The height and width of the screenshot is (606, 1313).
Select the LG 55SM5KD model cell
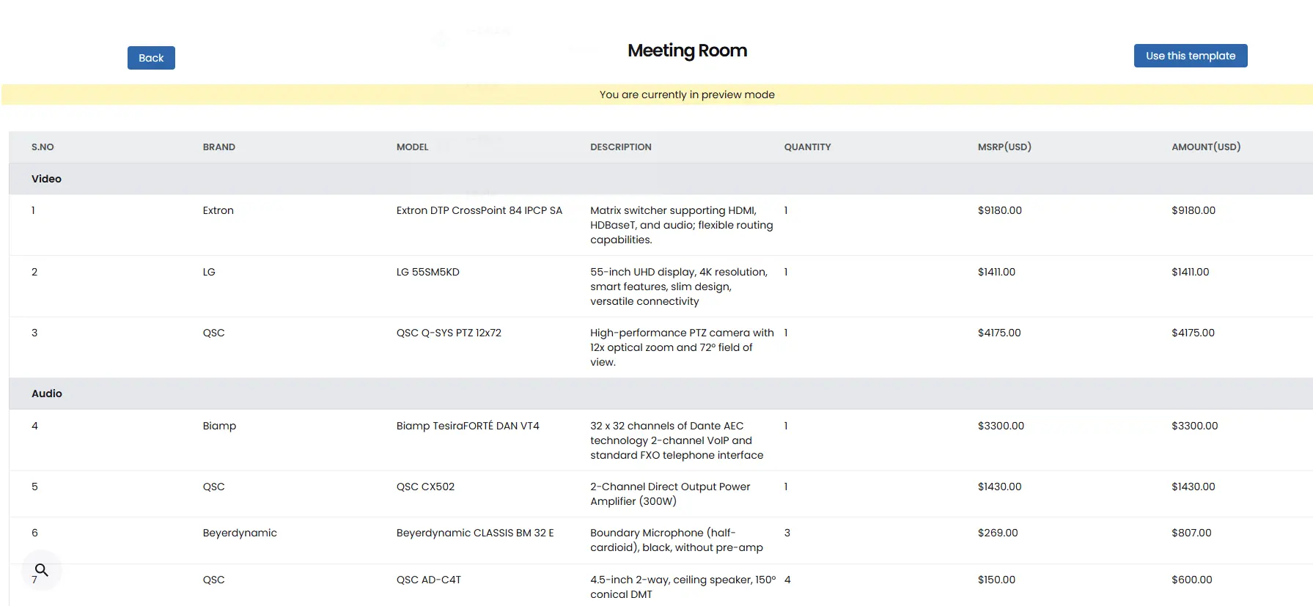pos(428,272)
